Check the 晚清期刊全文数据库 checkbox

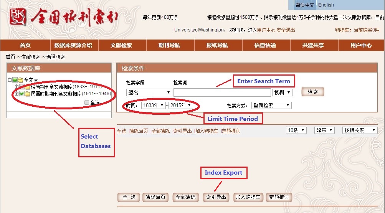click(x=22, y=87)
